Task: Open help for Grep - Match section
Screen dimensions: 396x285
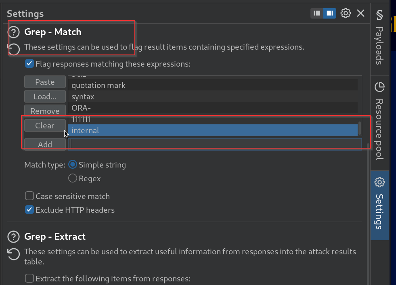Action: coord(14,32)
